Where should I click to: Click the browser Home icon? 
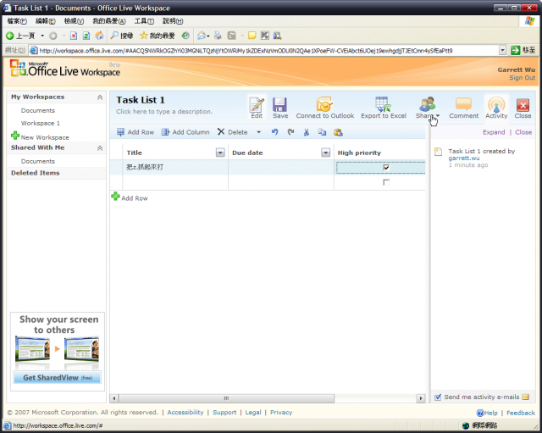pos(99,36)
